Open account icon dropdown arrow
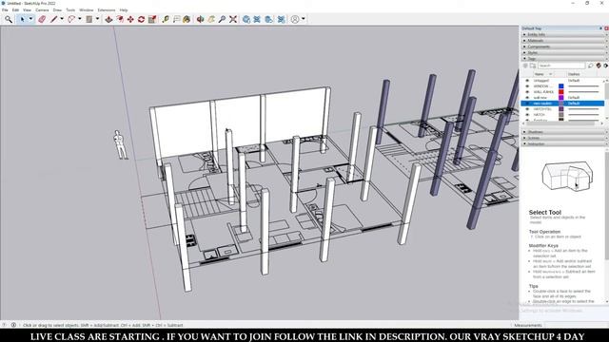 tap(304, 19)
